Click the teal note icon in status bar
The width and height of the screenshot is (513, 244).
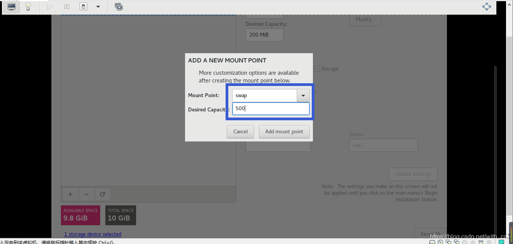point(501,242)
